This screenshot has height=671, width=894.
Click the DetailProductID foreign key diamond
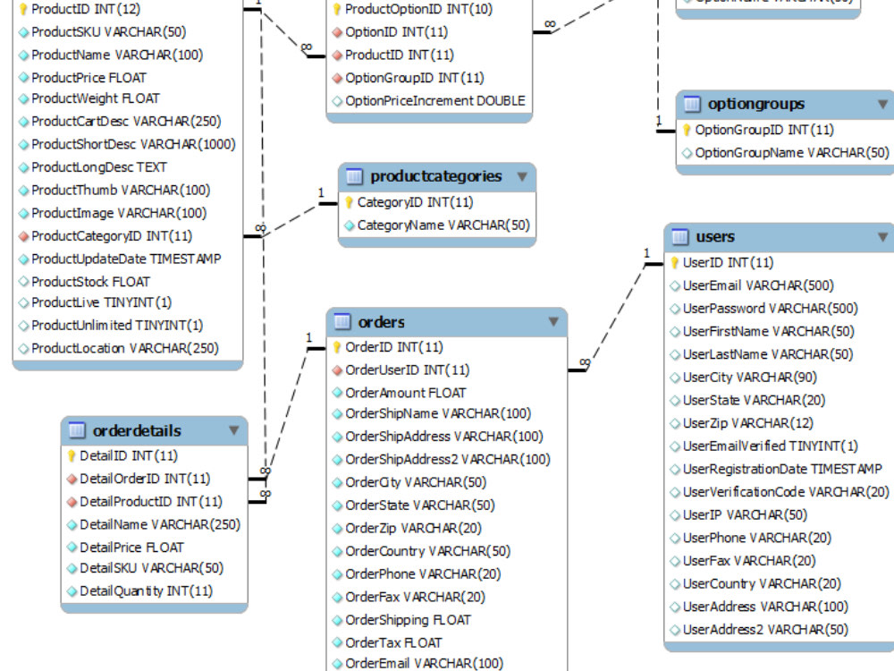point(72,502)
